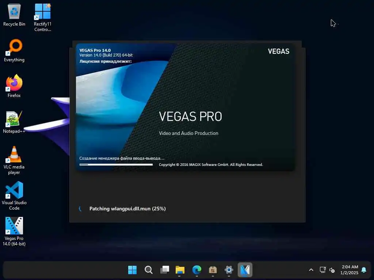Open Task View on the taskbar

pyautogui.click(x=165, y=270)
